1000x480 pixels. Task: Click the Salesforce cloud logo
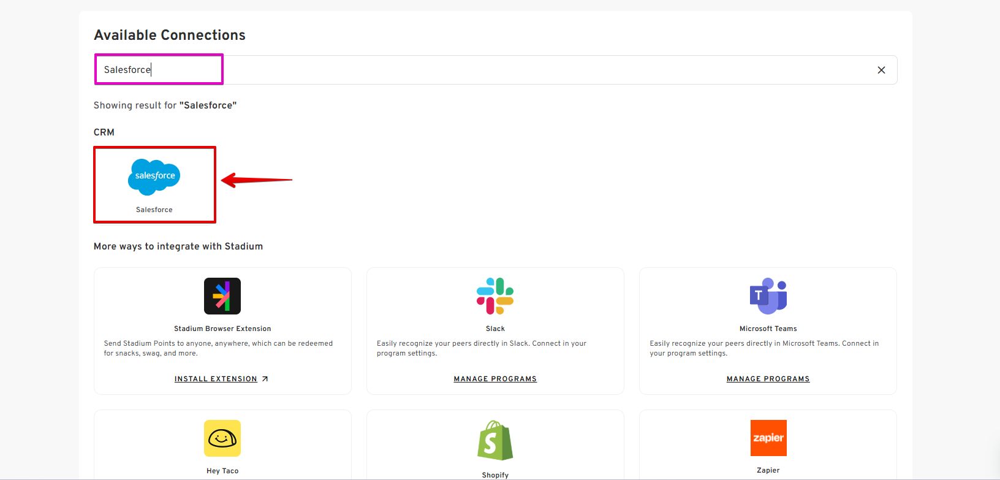click(154, 177)
